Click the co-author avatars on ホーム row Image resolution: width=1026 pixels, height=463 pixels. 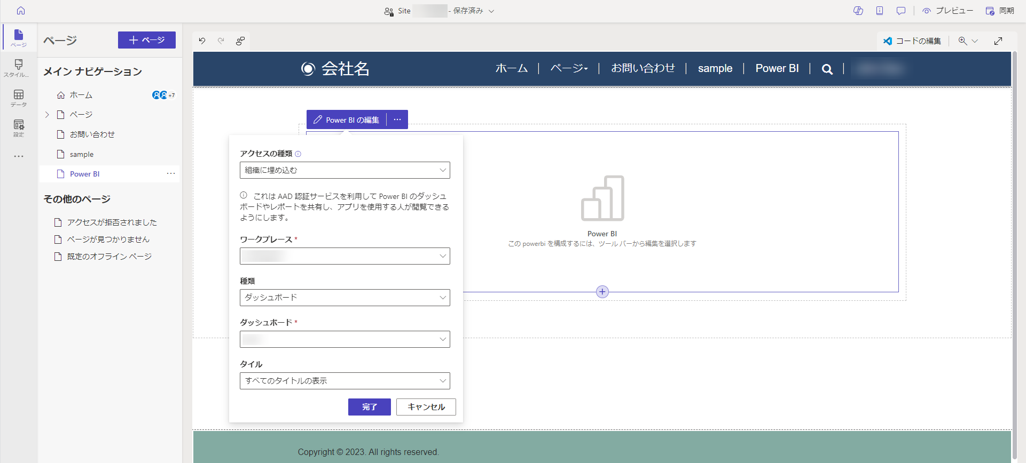point(163,95)
